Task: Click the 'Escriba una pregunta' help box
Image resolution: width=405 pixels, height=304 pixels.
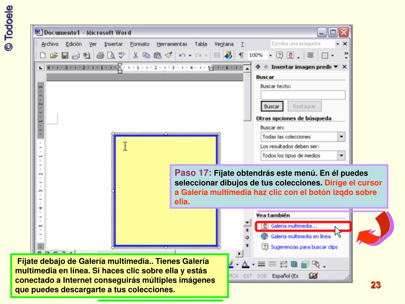Action: (x=303, y=44)
